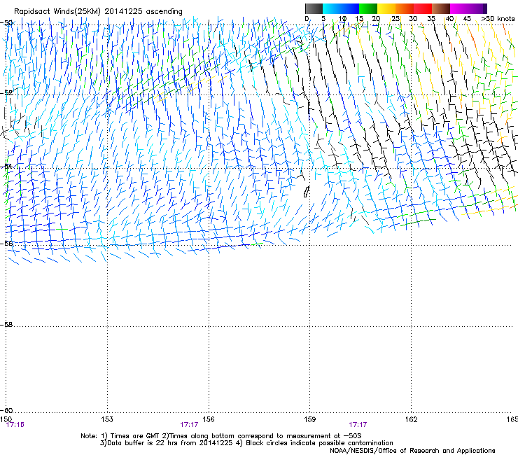The width and height of the screenshot is (518, 455).
Task: Click the red 30-35 knots legend swatch
Action: click(x=423, y=8)
